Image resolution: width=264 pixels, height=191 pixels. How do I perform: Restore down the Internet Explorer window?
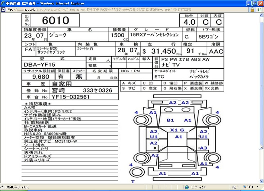[x=254, y=3]
